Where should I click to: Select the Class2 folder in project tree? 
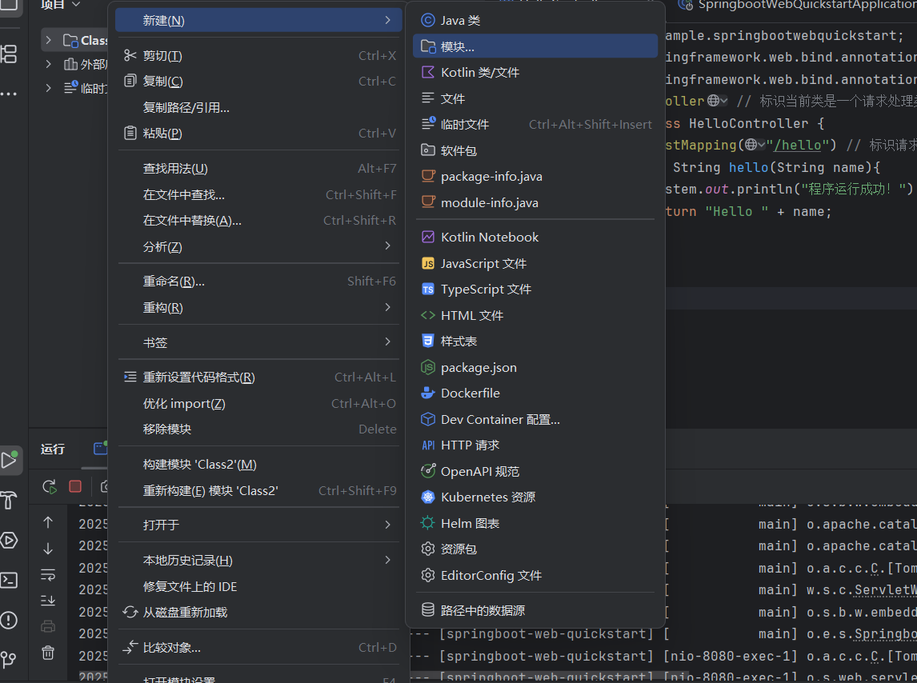click(x=90, y=40)
